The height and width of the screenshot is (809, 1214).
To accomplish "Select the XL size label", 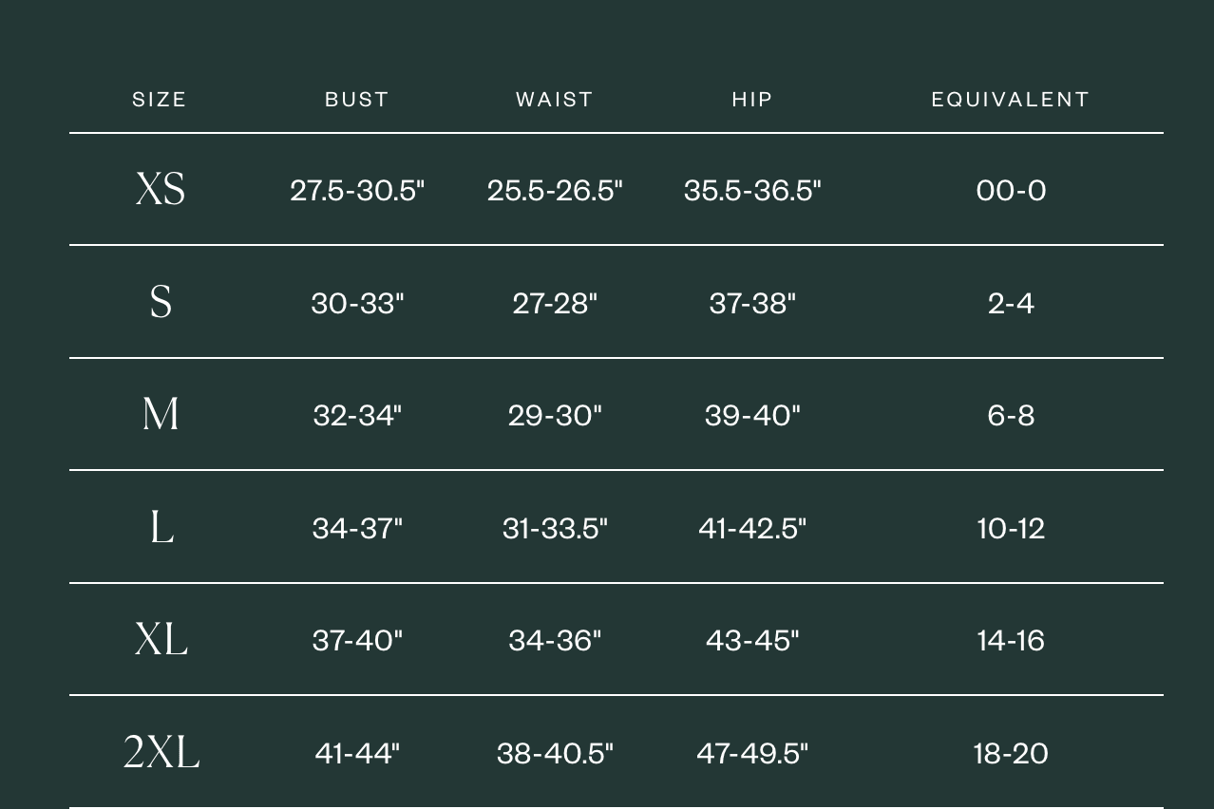I will click(x=161, y=640).
